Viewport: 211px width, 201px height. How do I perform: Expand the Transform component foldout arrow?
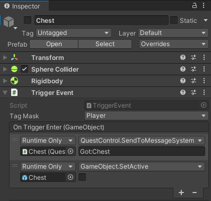click(5, 57)
